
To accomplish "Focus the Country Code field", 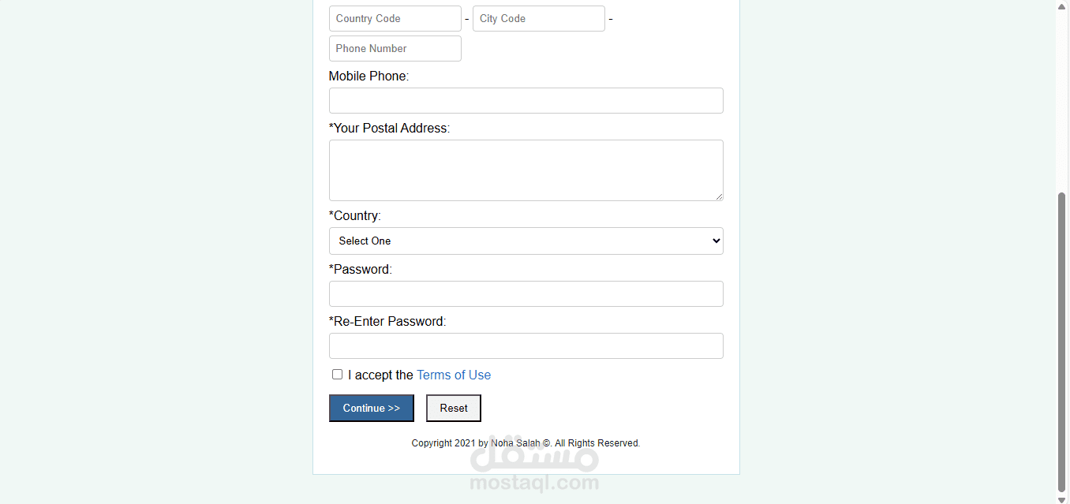I will tap(395, 18).
